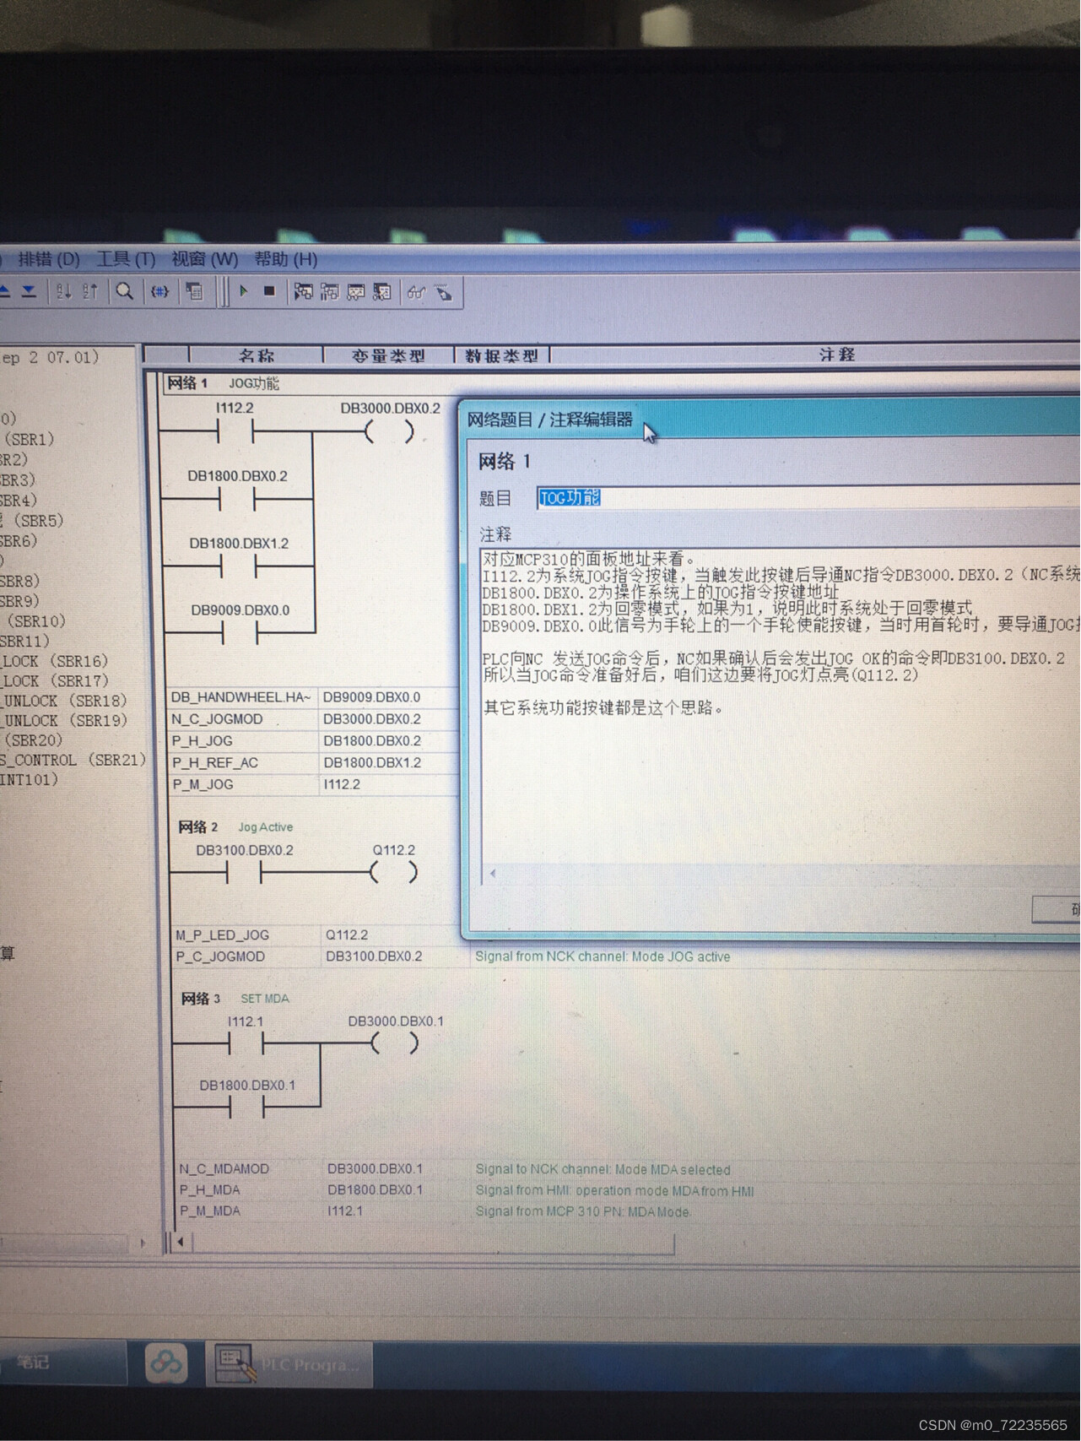
Task: Click the editor horizontal scrollbar left arrow
Action: tap(180, 1242)
